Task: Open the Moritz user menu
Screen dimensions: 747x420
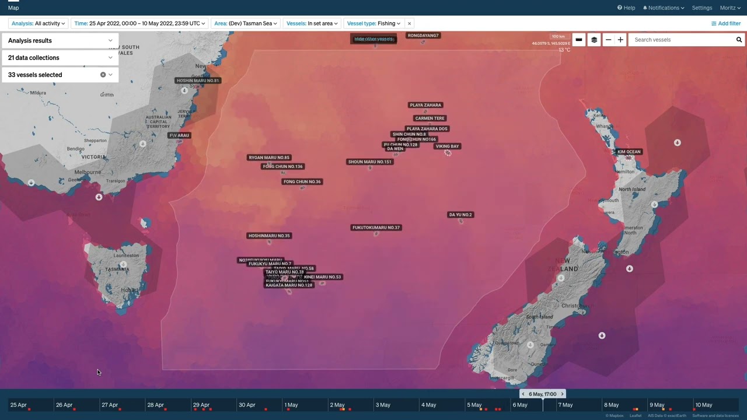Action: pos(730,8)
